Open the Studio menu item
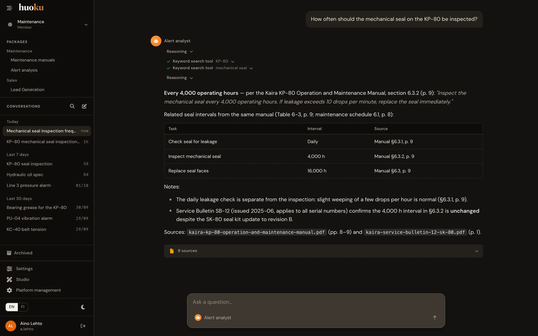Viewport: 538px width, 336px height. point(23,280)
